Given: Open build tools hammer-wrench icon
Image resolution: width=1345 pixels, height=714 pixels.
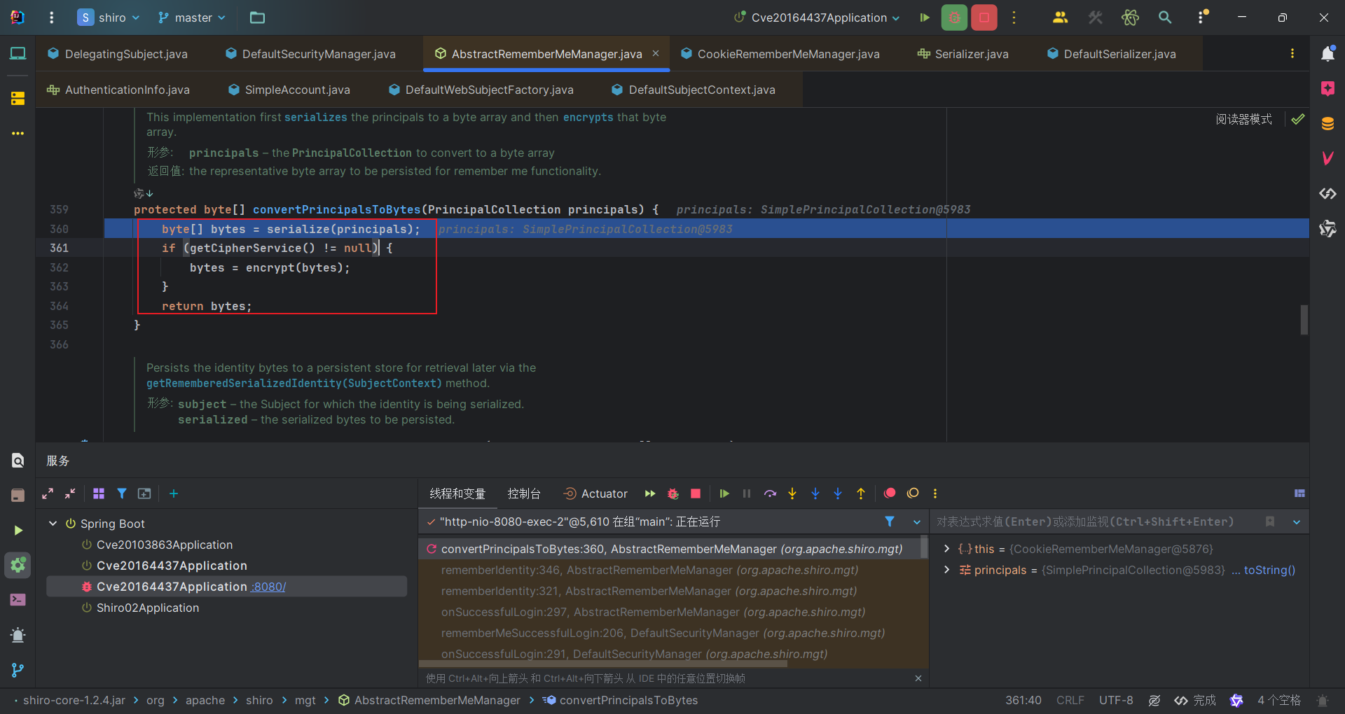Looking at the screenshot, I should 1095,17.
